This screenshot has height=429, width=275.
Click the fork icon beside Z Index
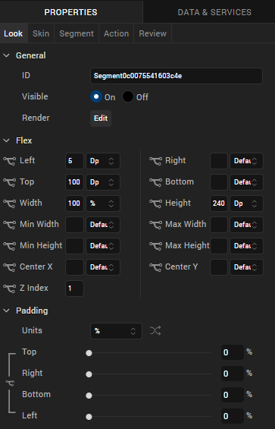pyautogui.click(x=10, y=289)
